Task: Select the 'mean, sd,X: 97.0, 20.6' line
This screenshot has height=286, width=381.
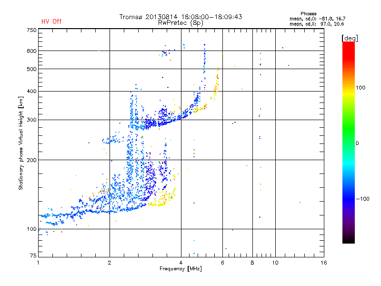Action: 317,24
